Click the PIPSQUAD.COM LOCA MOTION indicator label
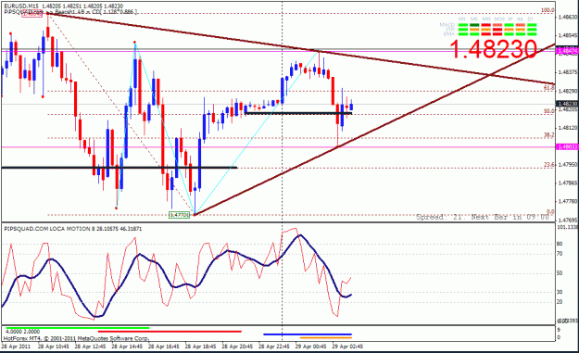 (x=73, y=229)
